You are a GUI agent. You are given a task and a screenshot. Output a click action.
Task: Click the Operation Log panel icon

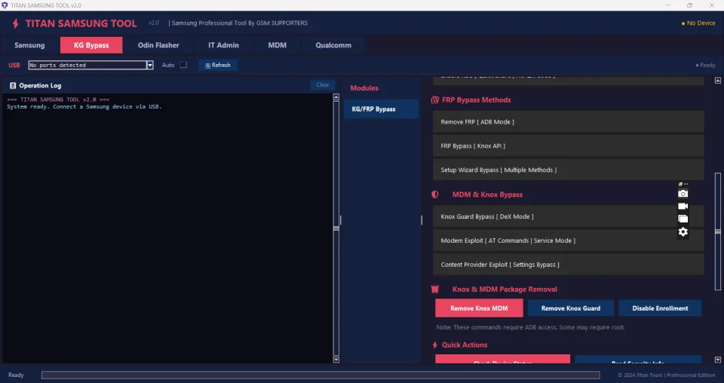point(13,86)
